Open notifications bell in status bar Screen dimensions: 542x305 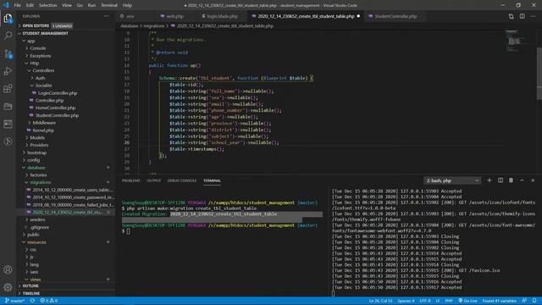click(534, 301)
